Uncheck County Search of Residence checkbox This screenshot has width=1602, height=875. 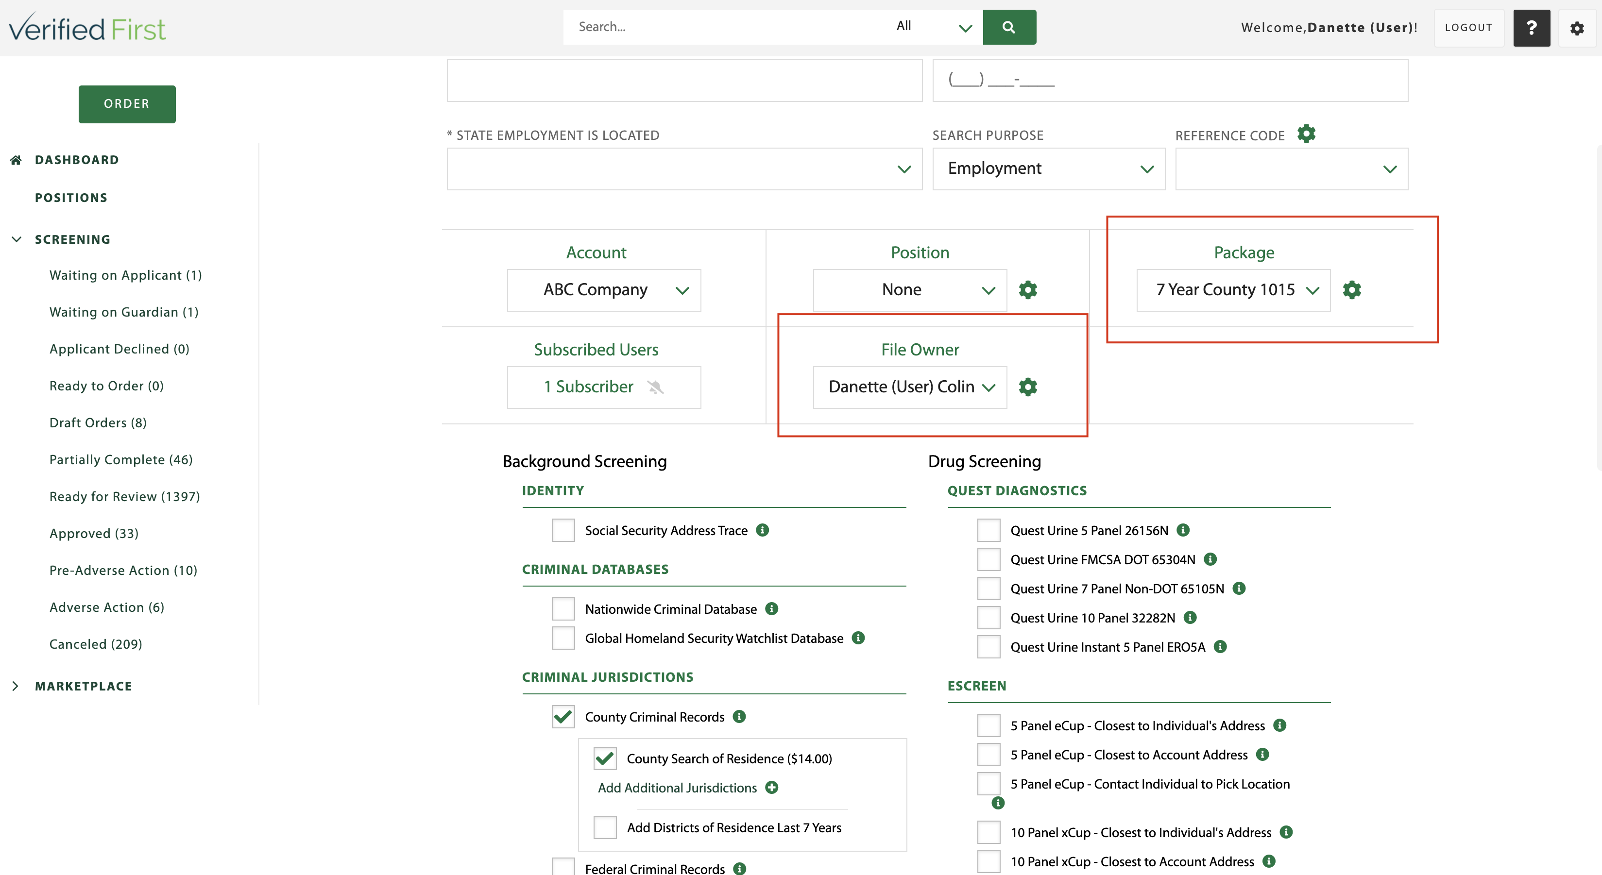605,758
